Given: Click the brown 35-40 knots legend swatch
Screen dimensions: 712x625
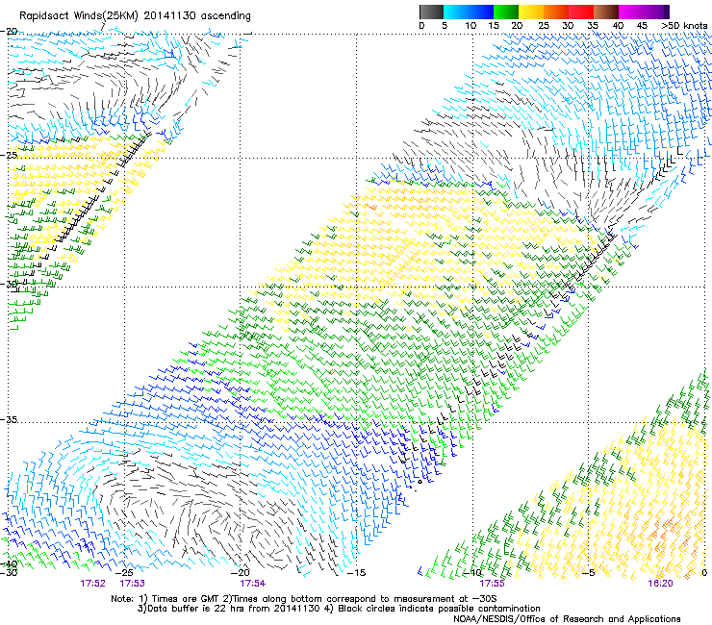Looking at the screenshot, I should pyautogui.click(x=606, y=12).
